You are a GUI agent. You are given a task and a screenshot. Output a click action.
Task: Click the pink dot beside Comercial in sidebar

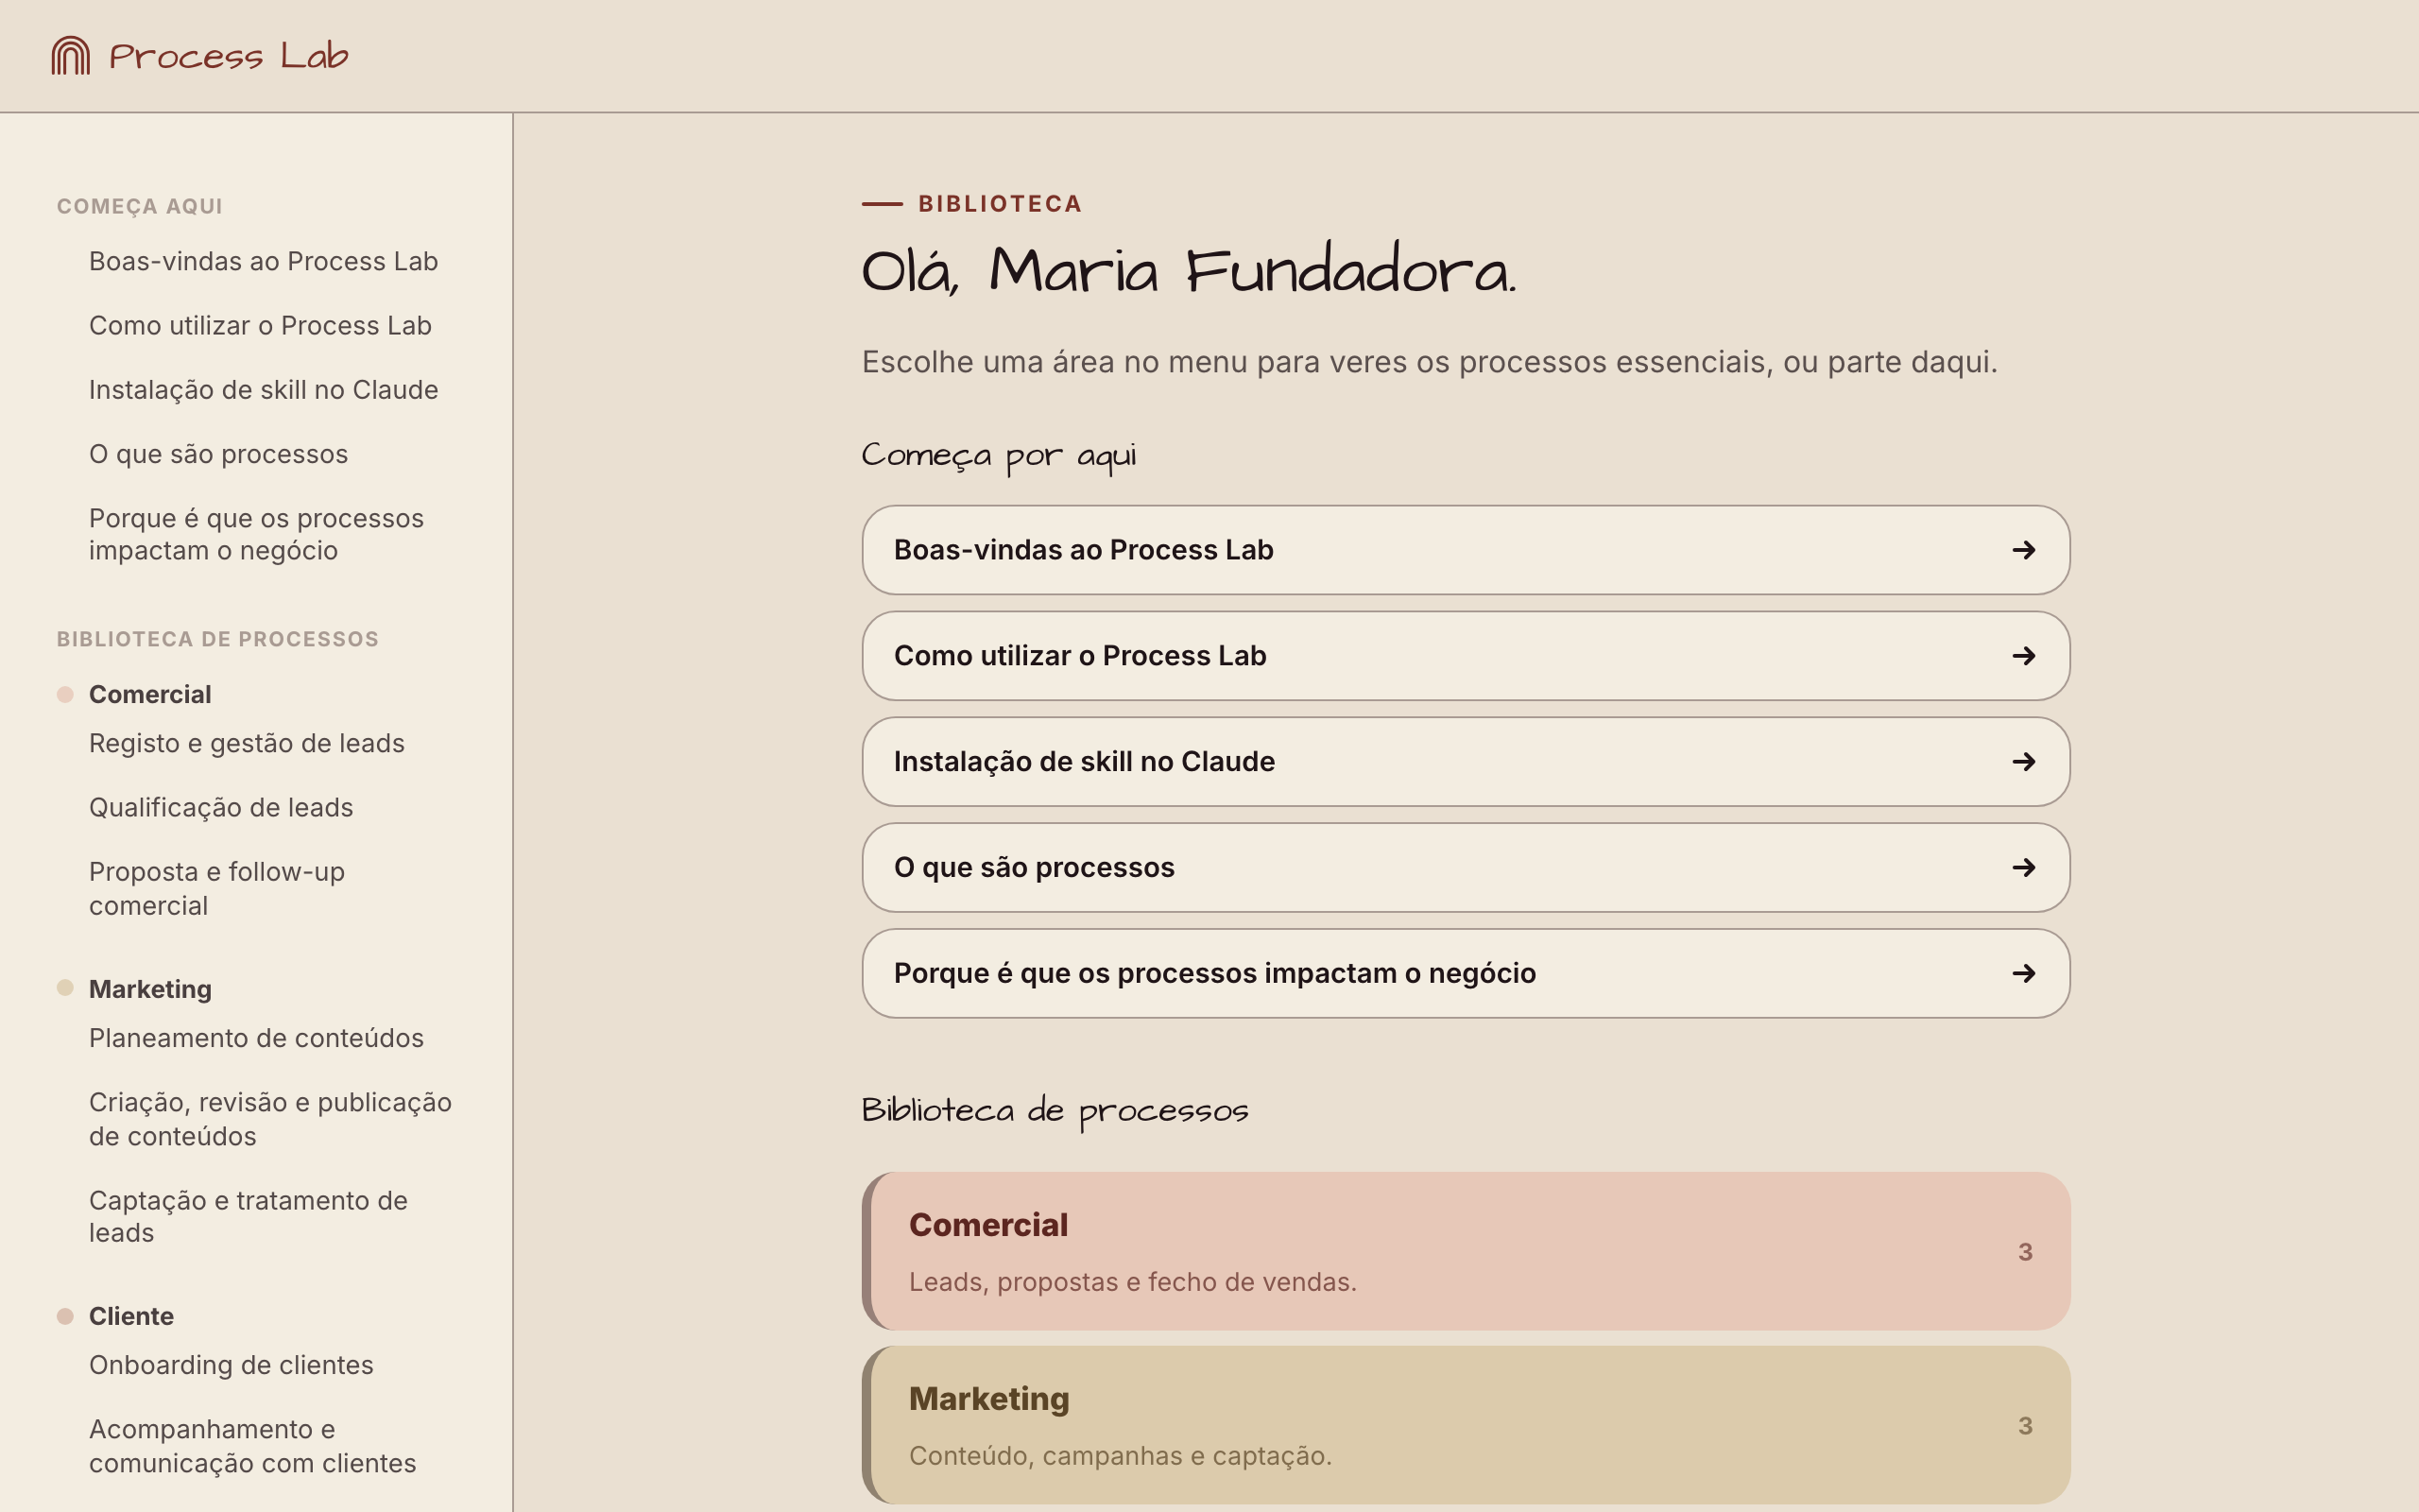65,694
